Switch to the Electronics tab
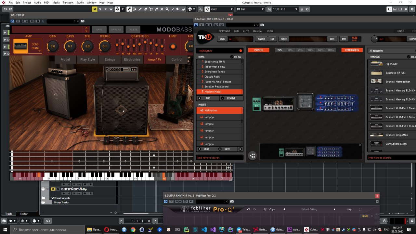 [132, 59]
